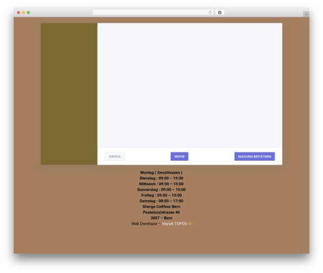Click the round browser extension icon beside address bar
Screen dimensions: 323x273
click(x=220, y=12)
